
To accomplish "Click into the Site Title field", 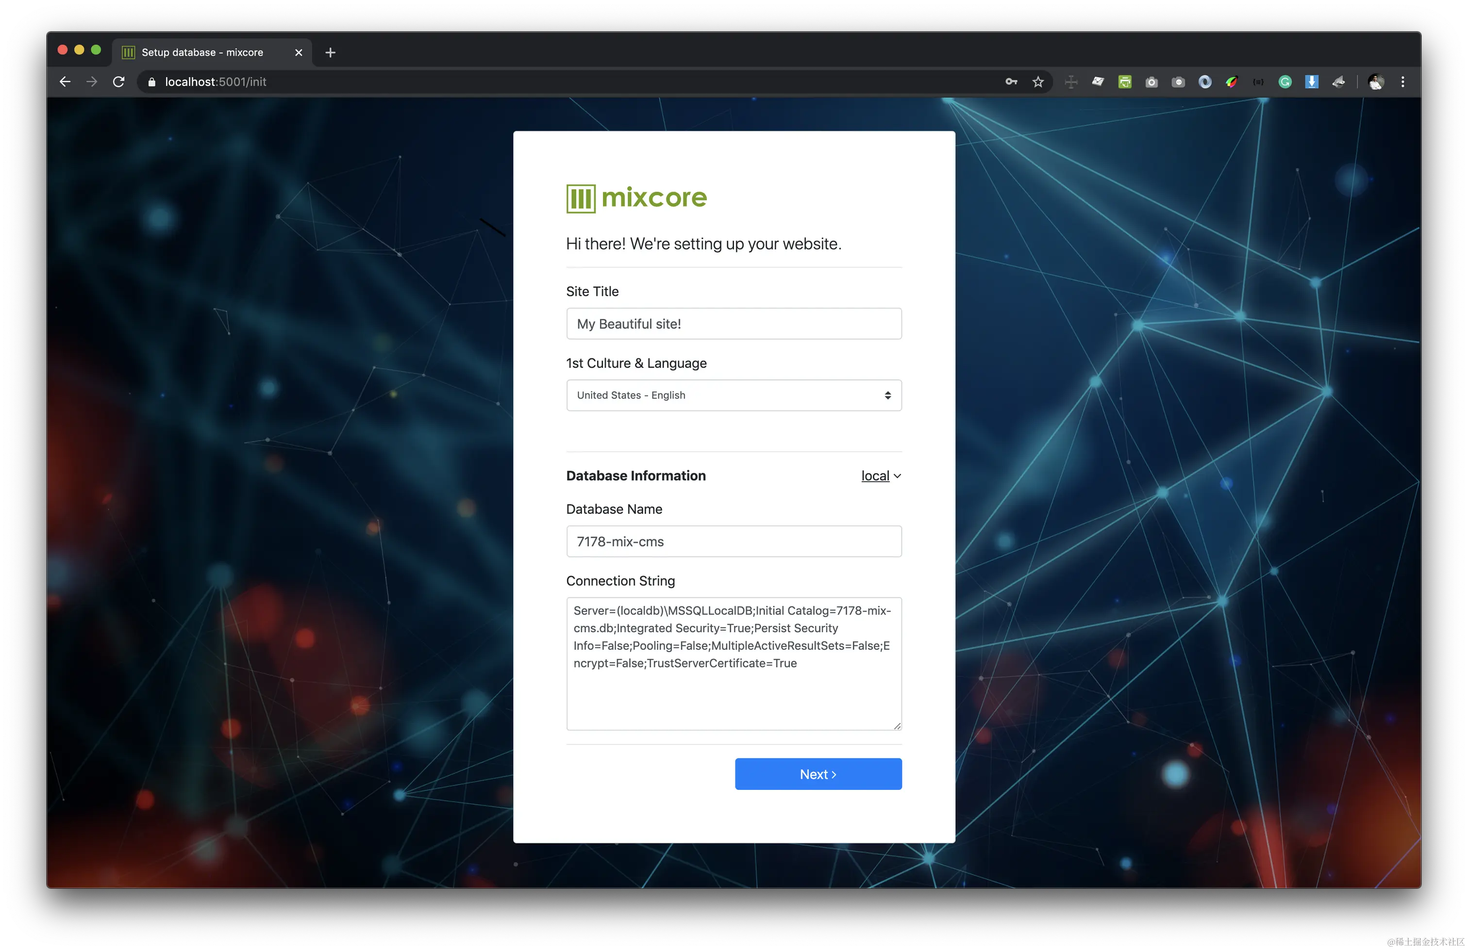I will coord(734,324).
